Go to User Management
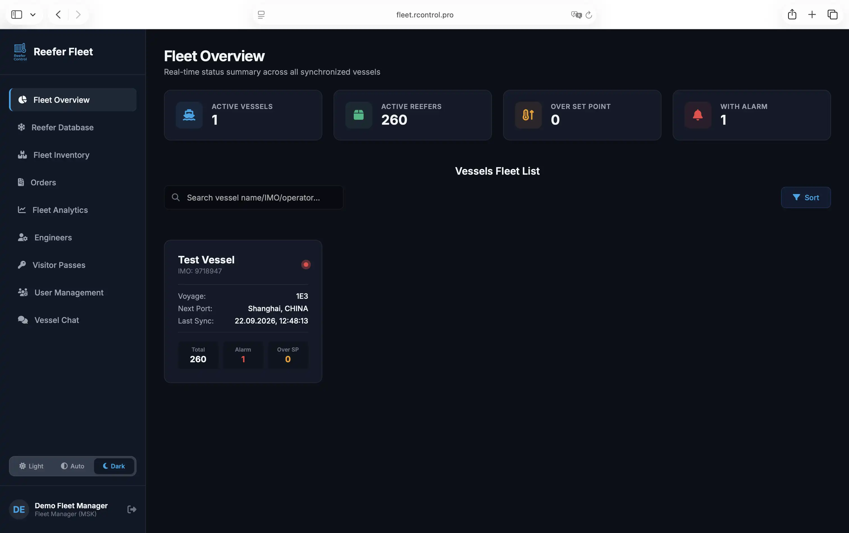The height and width of the screenshot is (533, 849). (73, 292)
